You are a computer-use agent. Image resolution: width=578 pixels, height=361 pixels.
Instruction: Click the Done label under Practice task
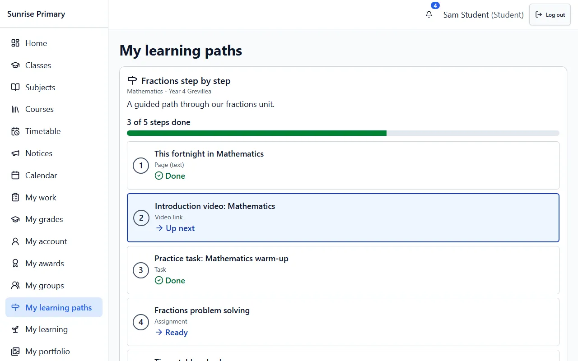170,281
